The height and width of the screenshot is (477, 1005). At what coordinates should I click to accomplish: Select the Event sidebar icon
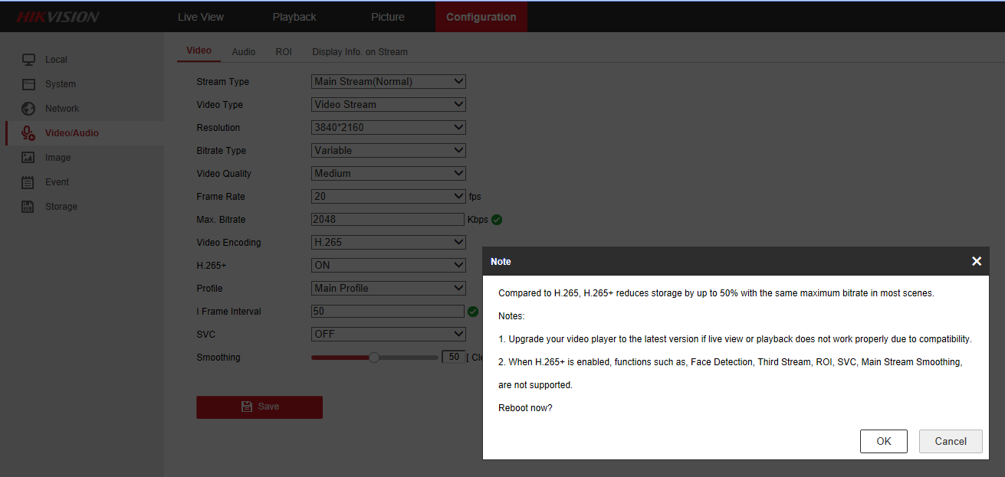click(28, 181)
